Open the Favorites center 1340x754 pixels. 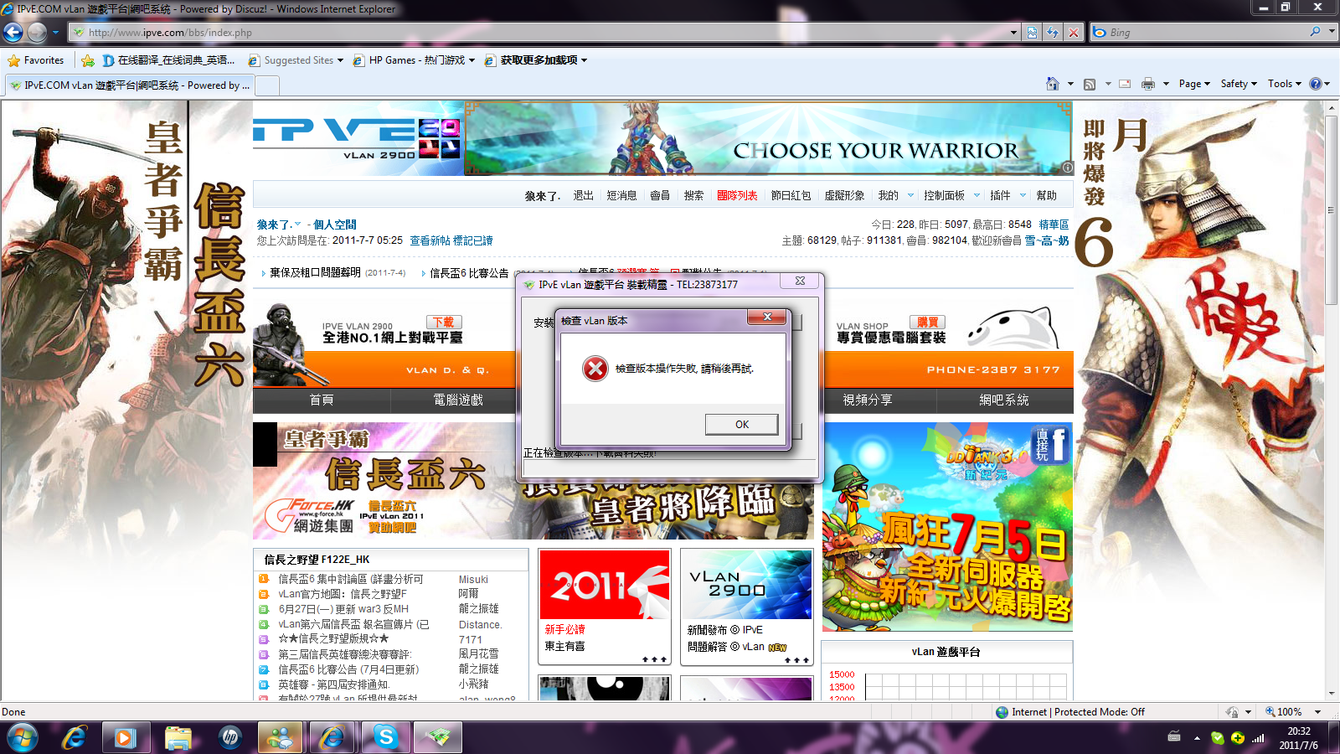(35, 60)
